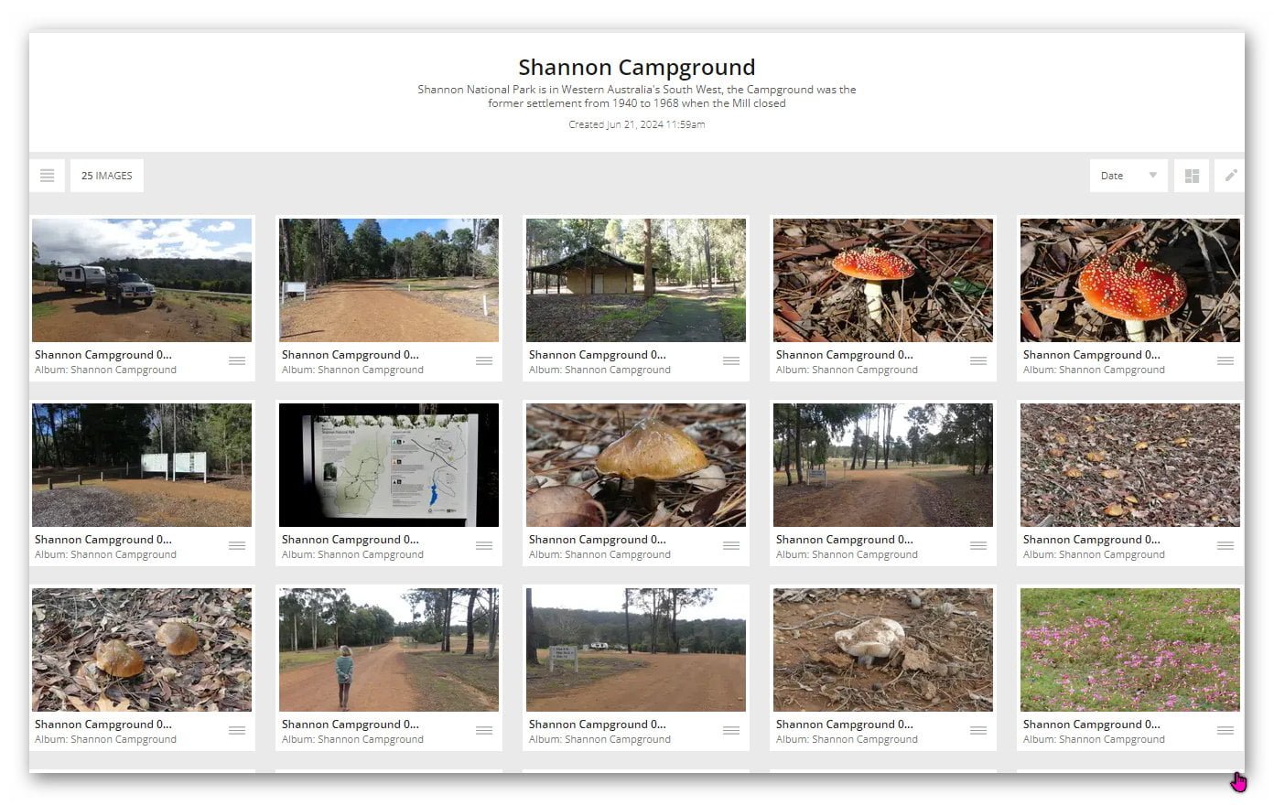The height and width of the screenshot is (805, 1274).
Task: View the park map sign thumbnail
Action: click(x=389, y=465)
